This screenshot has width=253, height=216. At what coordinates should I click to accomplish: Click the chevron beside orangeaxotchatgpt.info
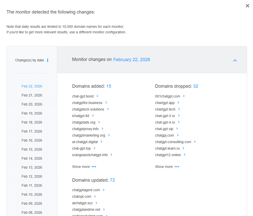tap(111, 155)
